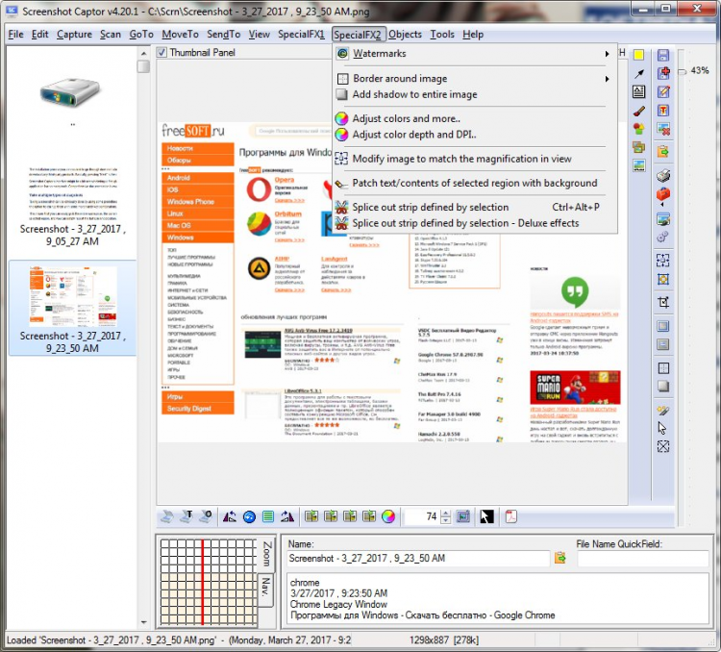The width and height of the screenshot is (721, 652).
Task: Open the File menu
Action: pyautogui.click(x=15, y=35)
